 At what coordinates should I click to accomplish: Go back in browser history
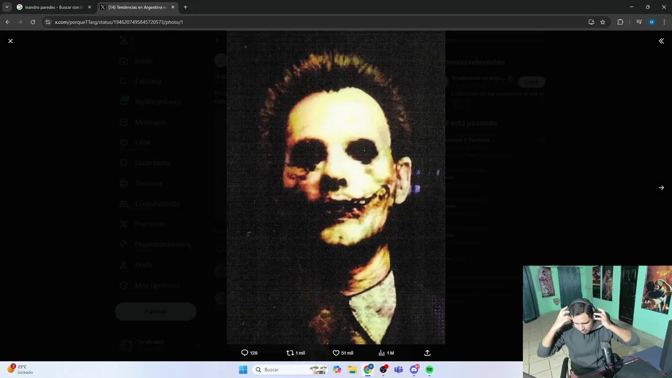point(7,22)
